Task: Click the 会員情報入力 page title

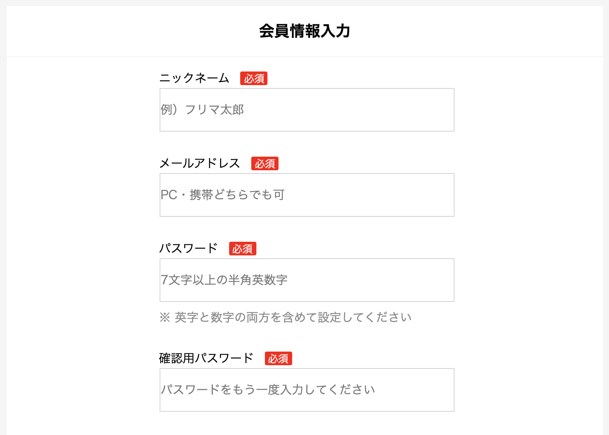Action: click(304, 31)
